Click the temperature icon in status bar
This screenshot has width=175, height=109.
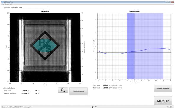[x=93, y=107]
